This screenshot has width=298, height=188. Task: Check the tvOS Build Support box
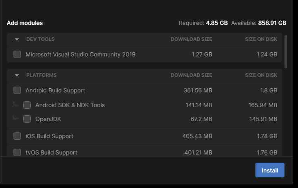(17, 152)
